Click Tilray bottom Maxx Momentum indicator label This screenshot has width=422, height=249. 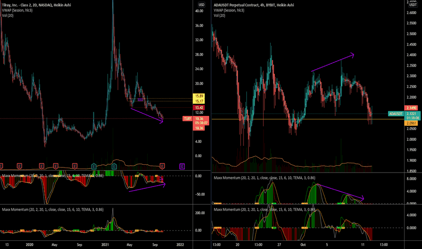[53, 210]
